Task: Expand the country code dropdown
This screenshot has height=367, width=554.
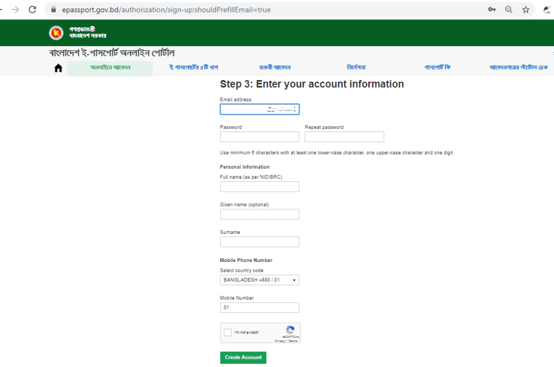Action: tap(259, 280)
